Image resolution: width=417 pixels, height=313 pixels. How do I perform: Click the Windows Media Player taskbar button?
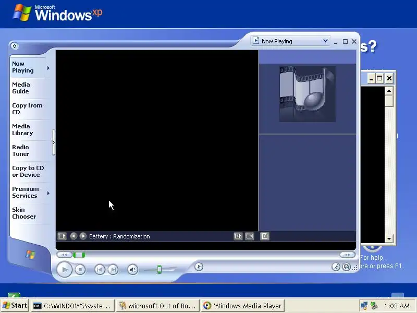(x=242, y=306)
